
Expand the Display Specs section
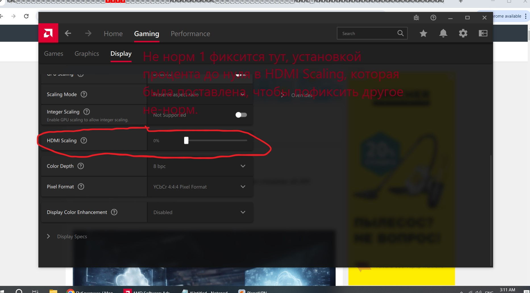click(67, 237)
